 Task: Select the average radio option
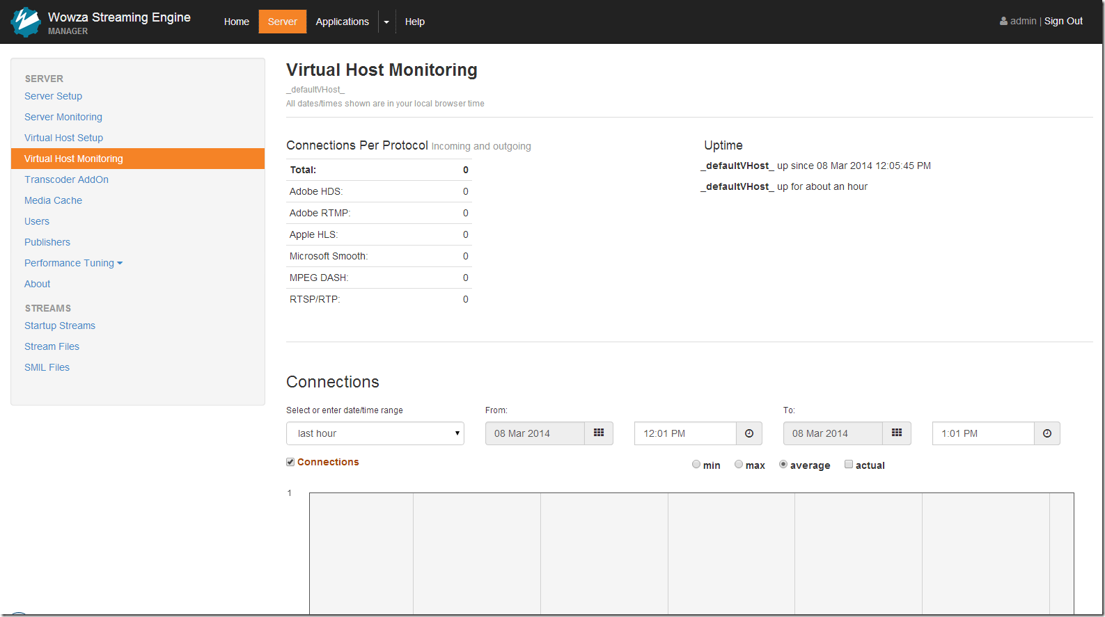point(783,464)
